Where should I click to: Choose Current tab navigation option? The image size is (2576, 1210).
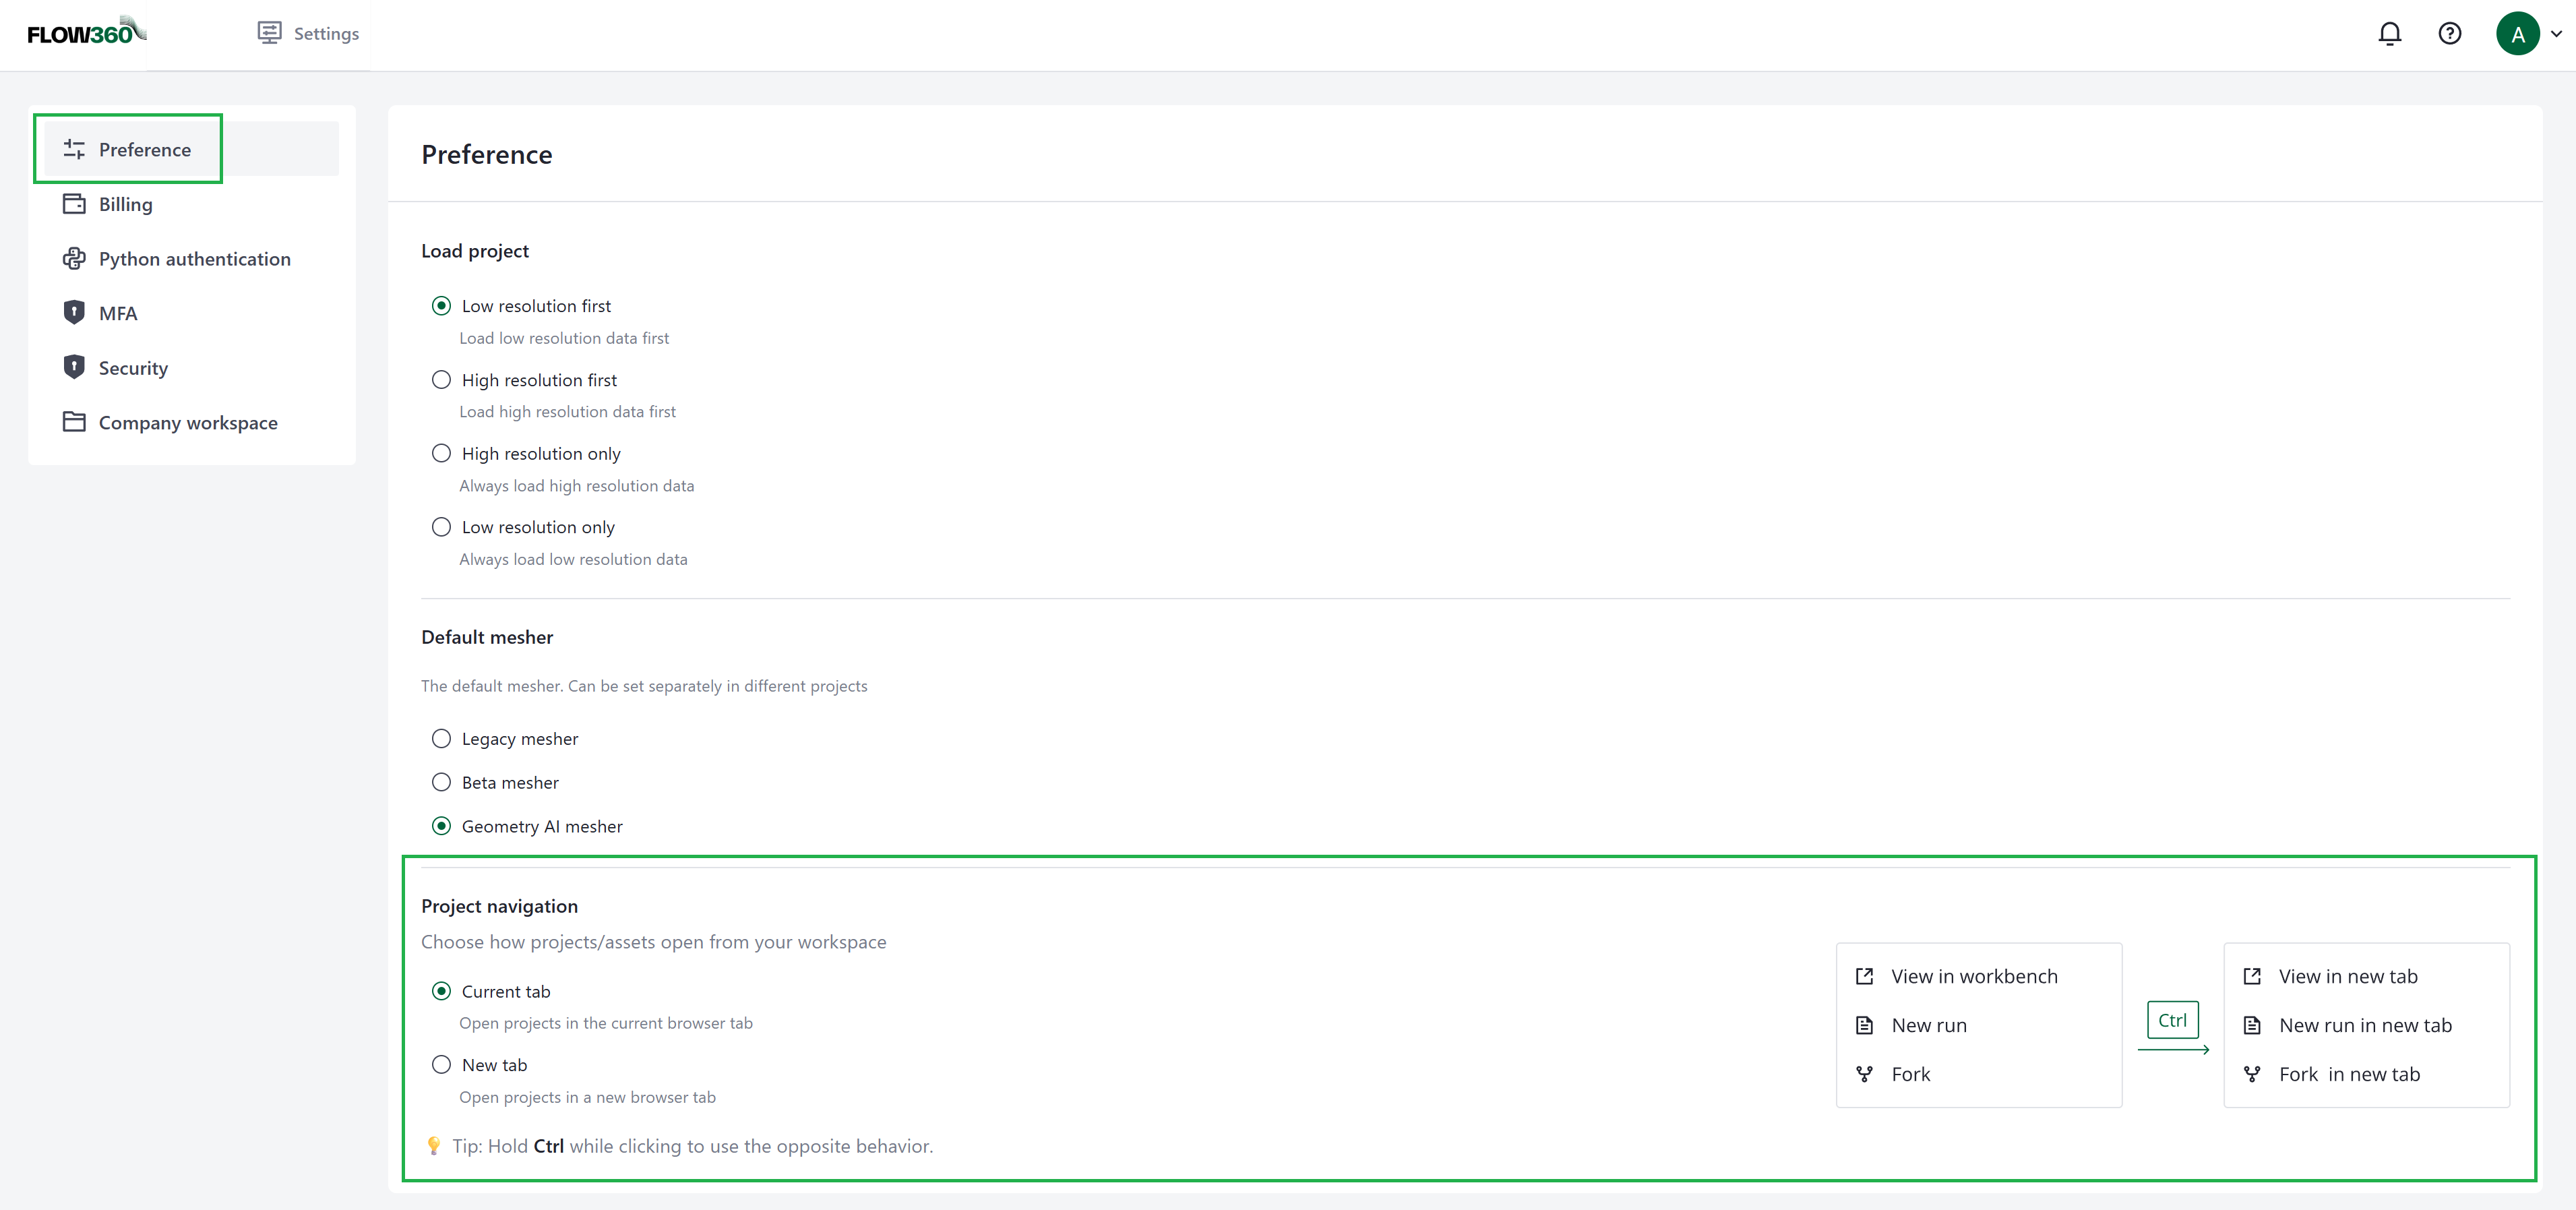click(441, 991)
